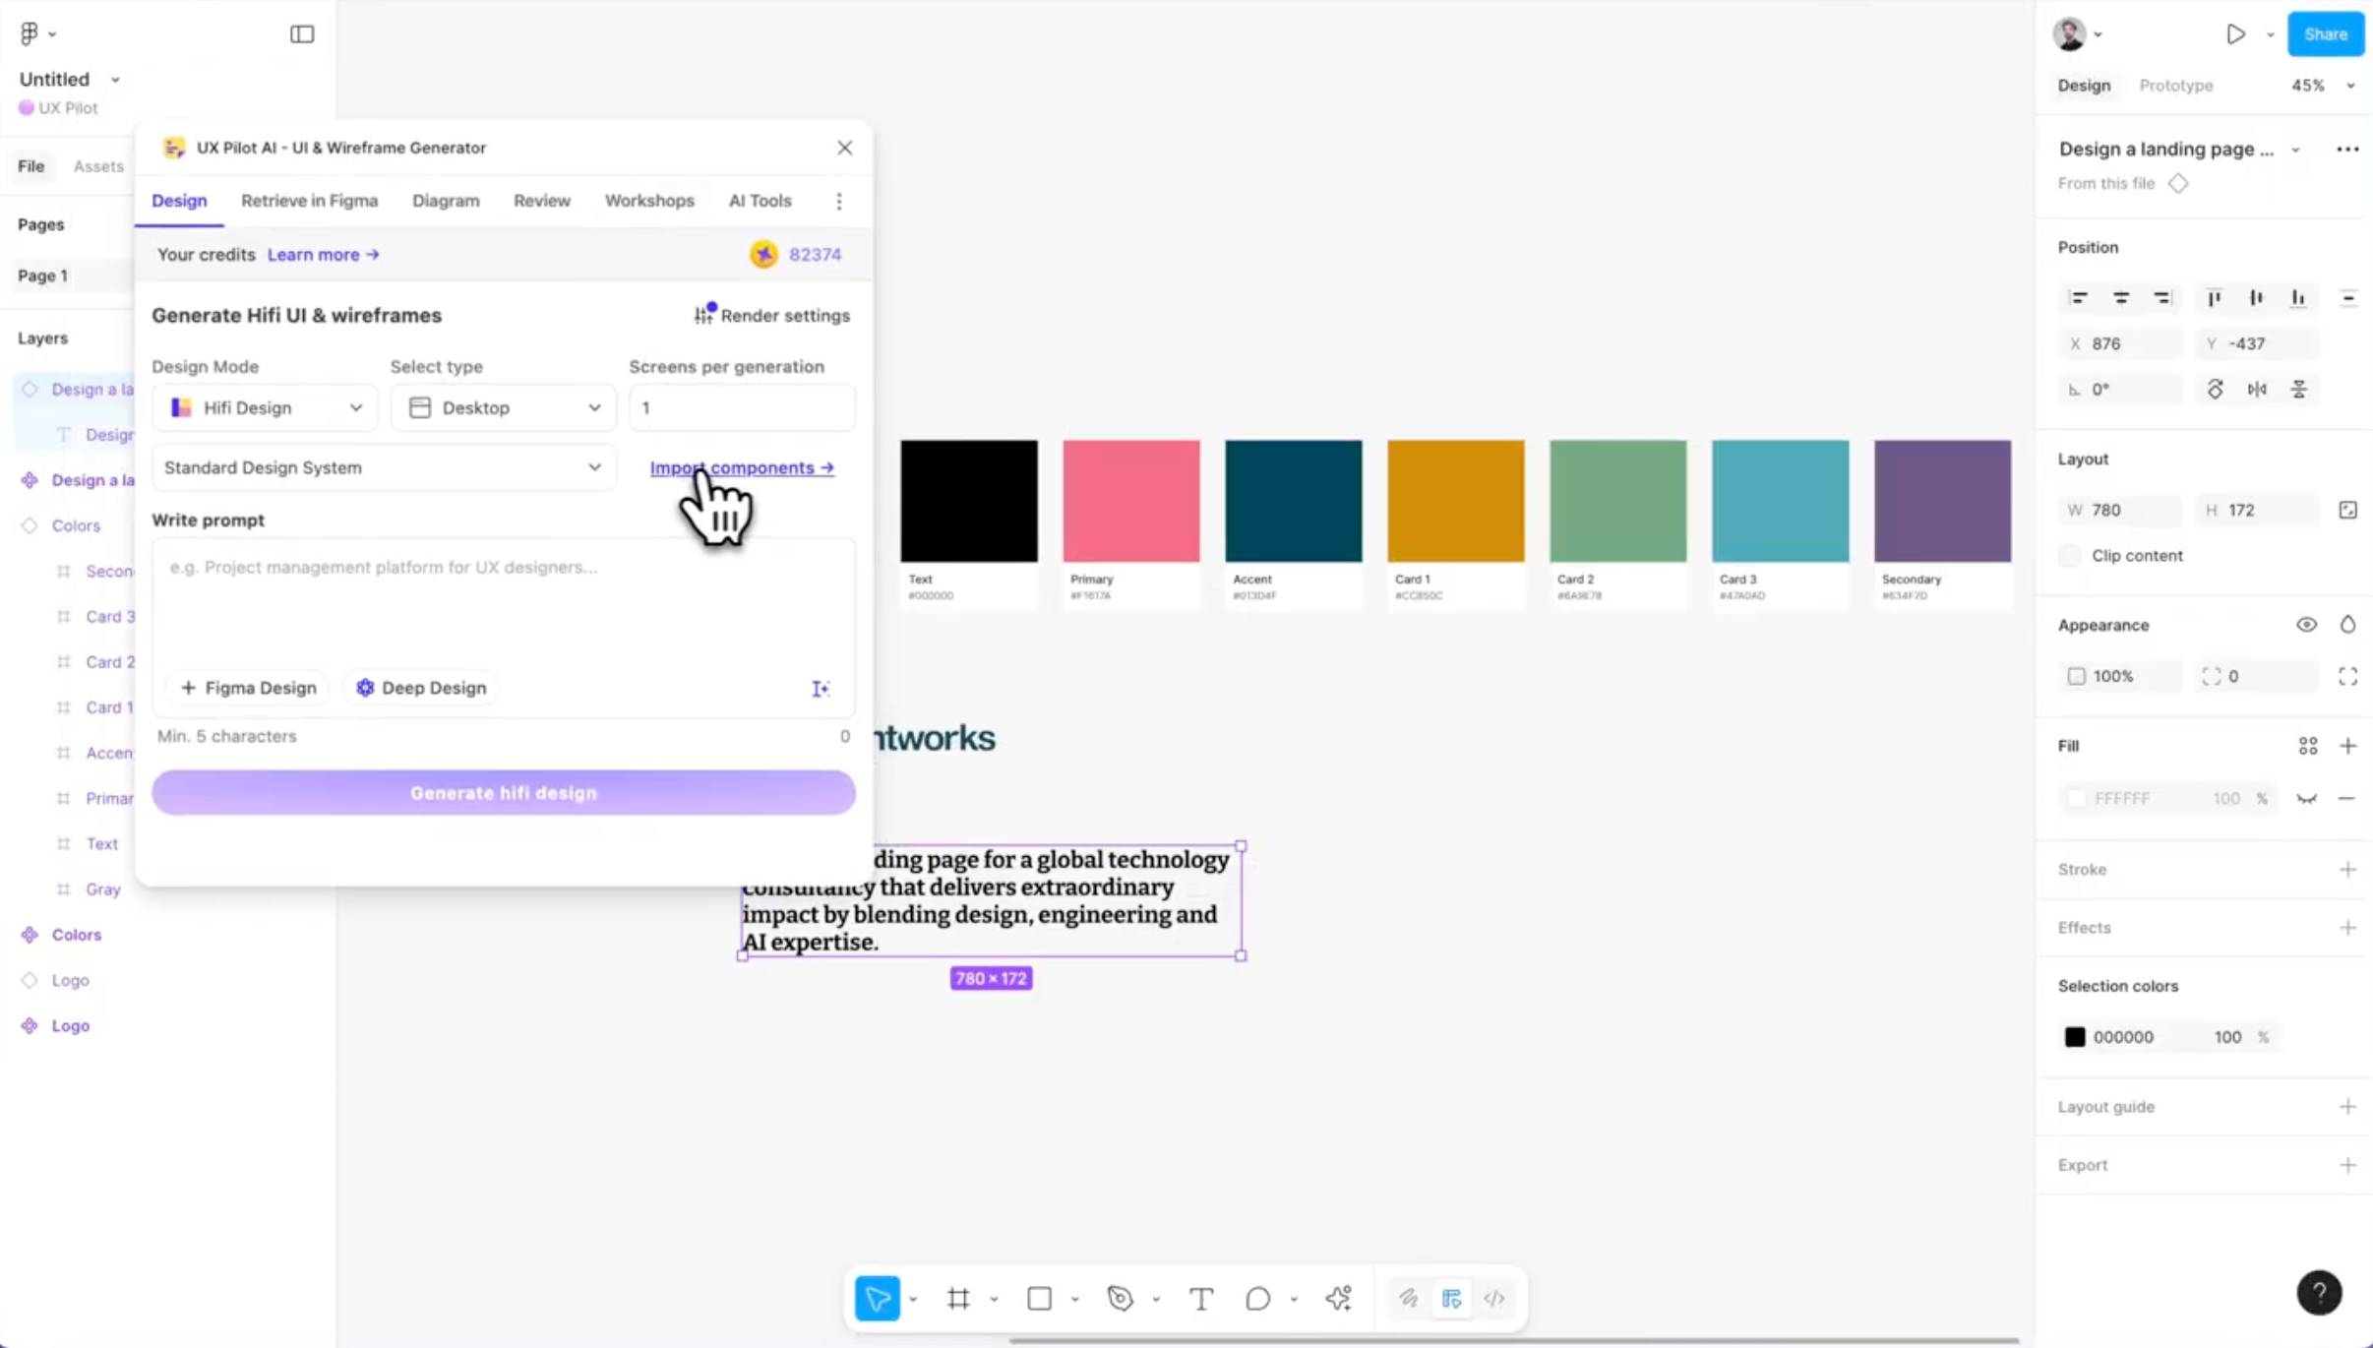This screenshot has height=1348, width=2373.
Task: Click the Present play icon
Action: [2235, 34]
